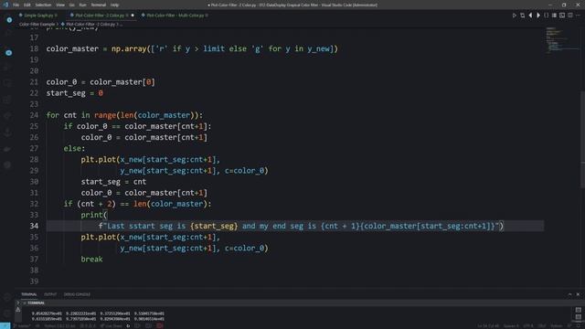Click Color Filter Example breadcrumb
Screen dimensions: 585x329
[37, 25]
